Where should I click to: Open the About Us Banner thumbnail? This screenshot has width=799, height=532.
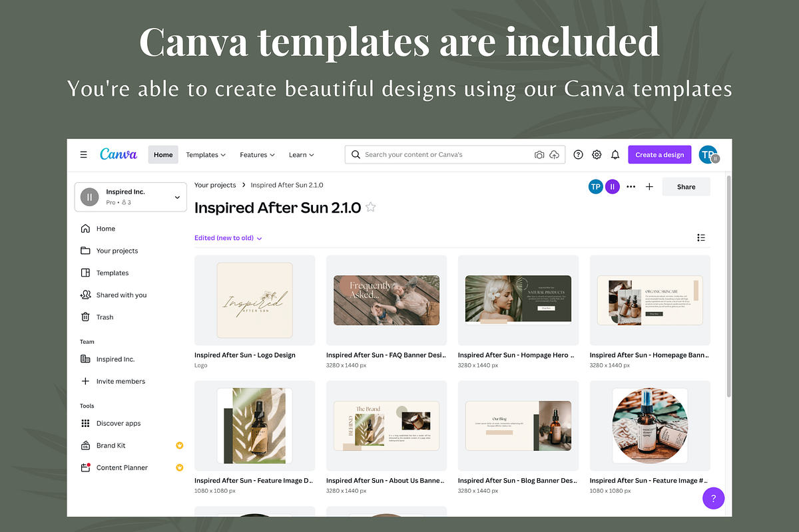(x=386, y=426)
